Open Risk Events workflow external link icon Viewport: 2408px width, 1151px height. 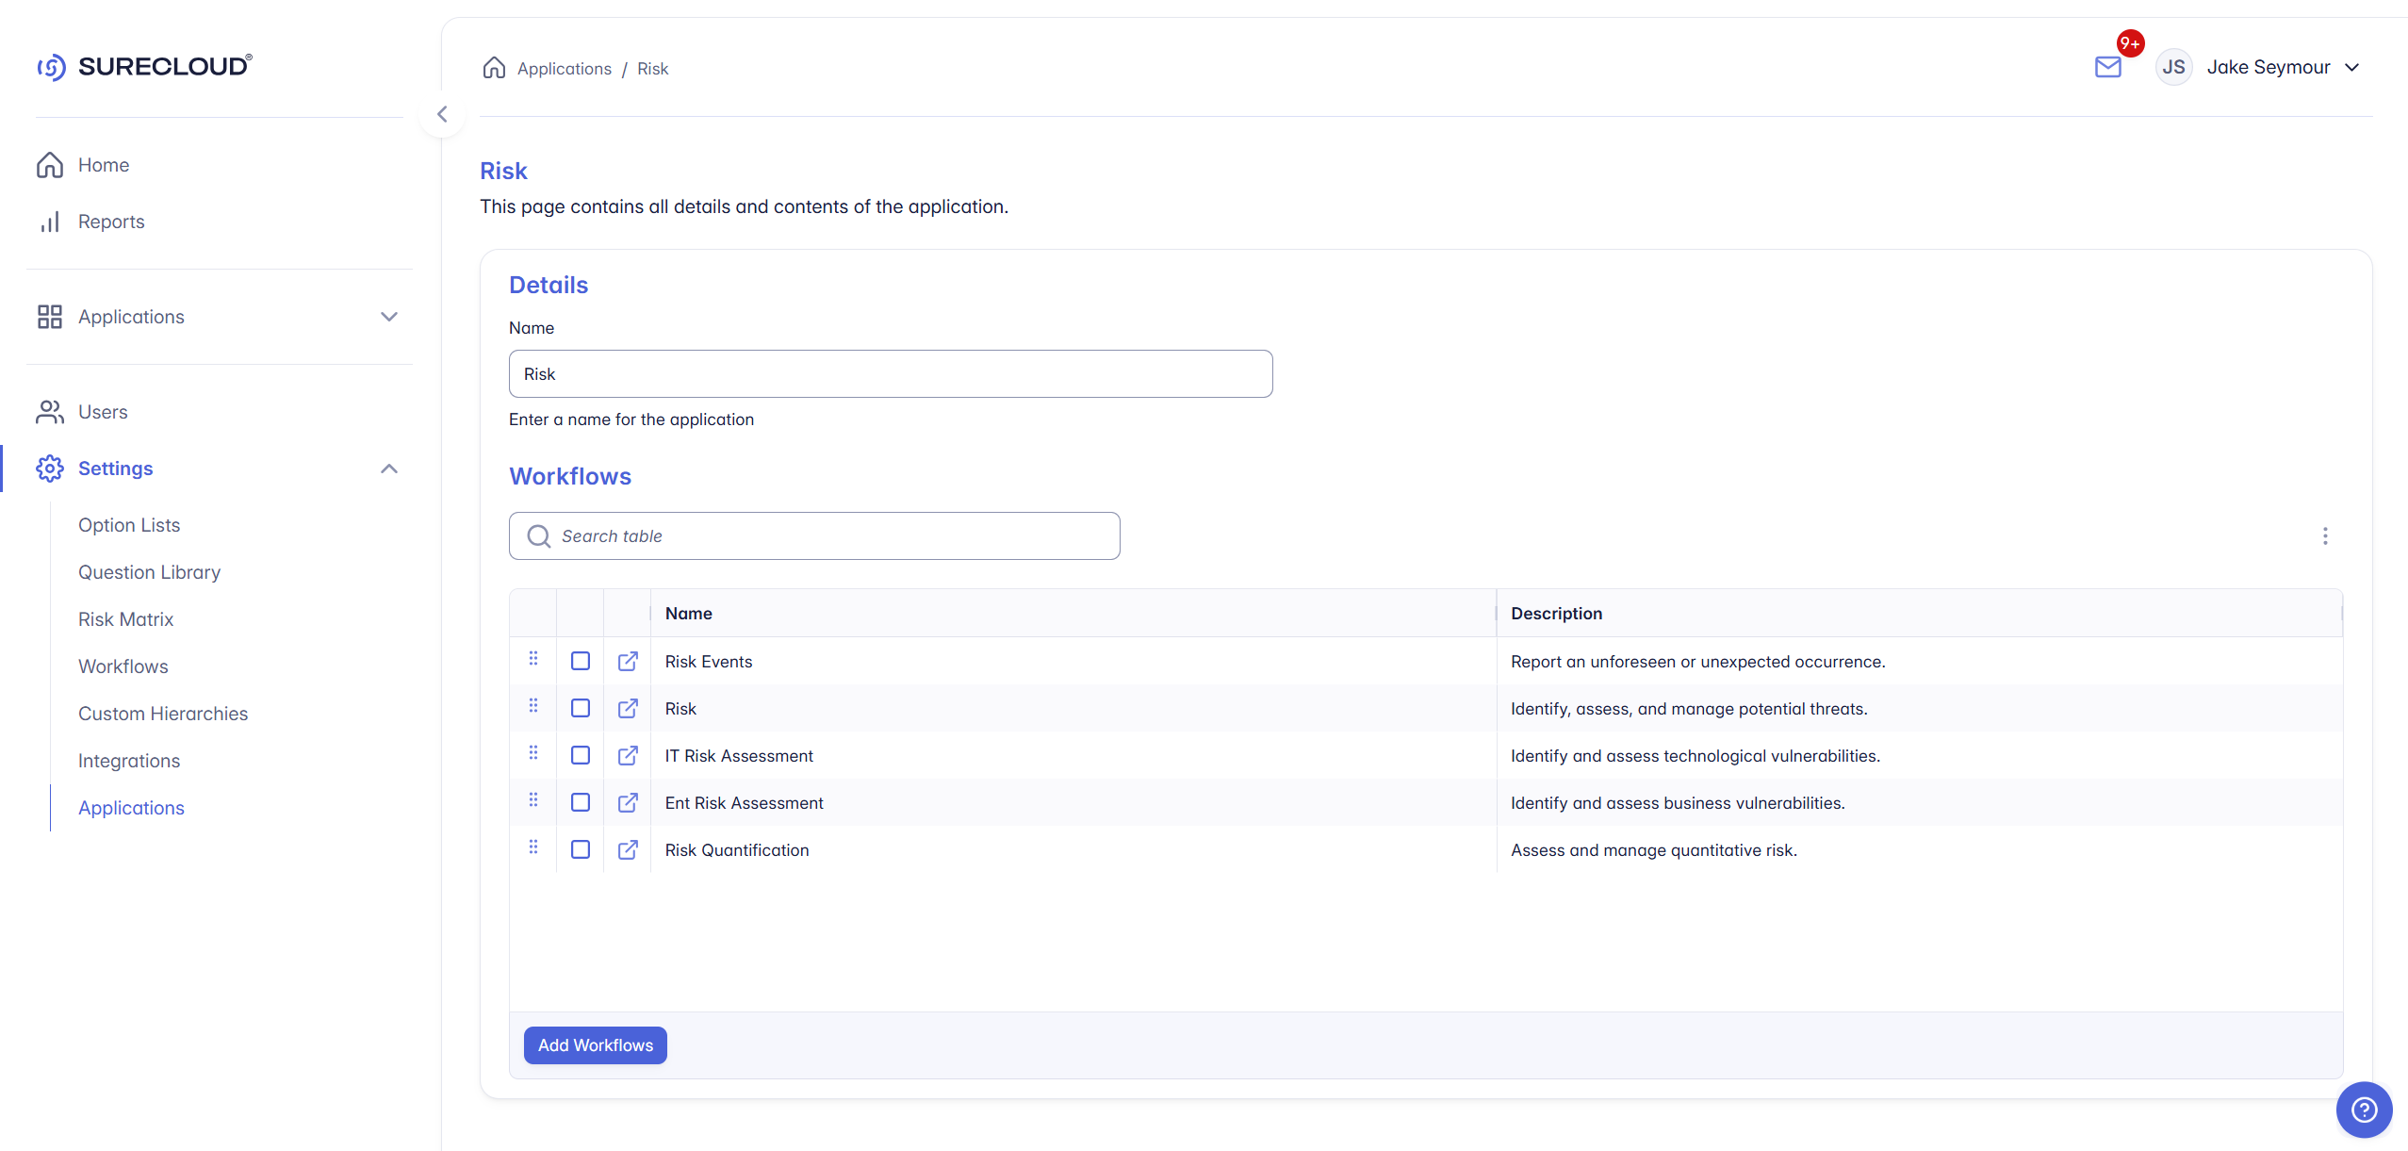[x=628, y=662]
